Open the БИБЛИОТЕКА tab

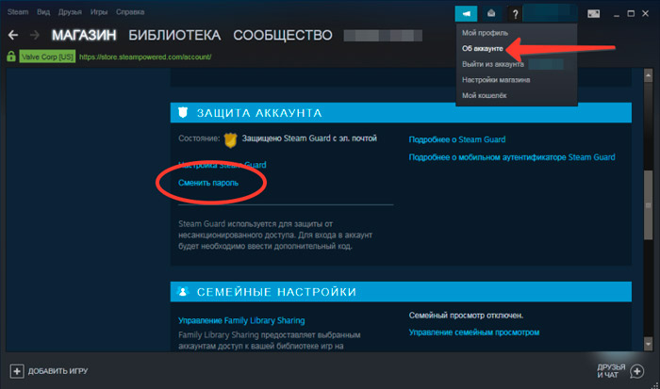(x=174, y=36)
